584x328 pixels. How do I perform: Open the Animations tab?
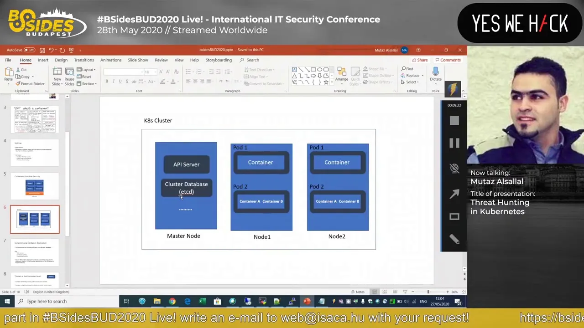[x=111, y=60]
